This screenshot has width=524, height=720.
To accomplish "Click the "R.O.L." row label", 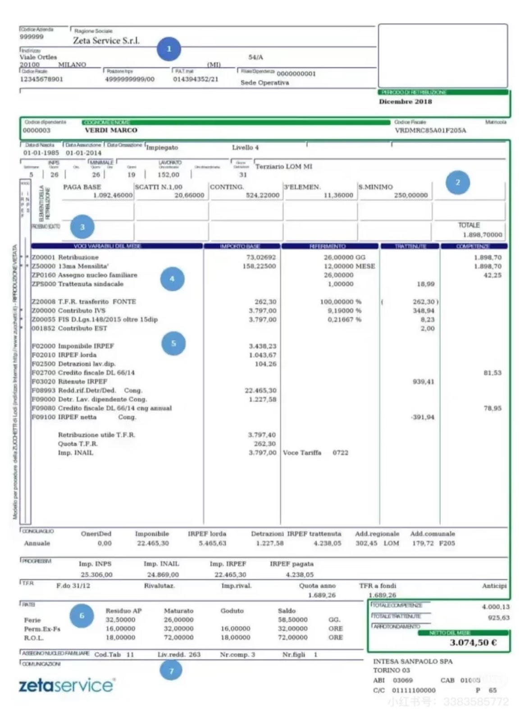I will pos(34,638).
